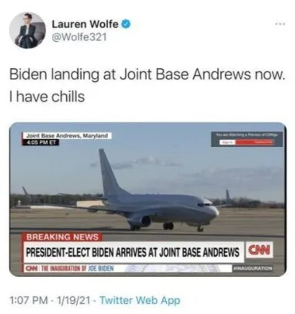
Task: Click the #INAUGURATION hashtag label
Action: click(x=252, y=268)
